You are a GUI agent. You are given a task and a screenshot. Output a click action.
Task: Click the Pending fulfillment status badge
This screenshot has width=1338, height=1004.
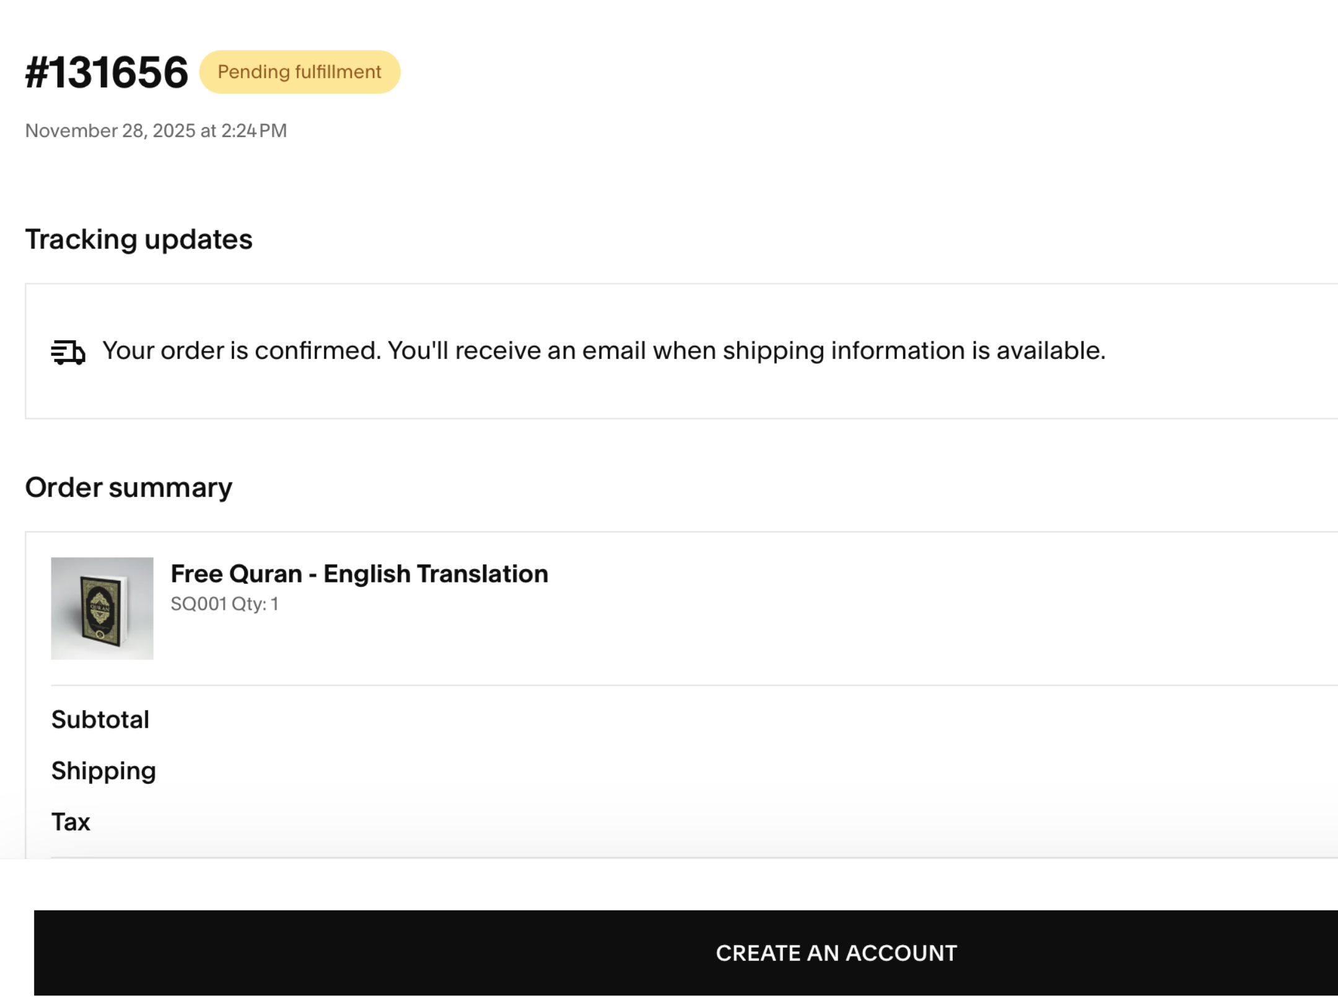tap(300, 72)
